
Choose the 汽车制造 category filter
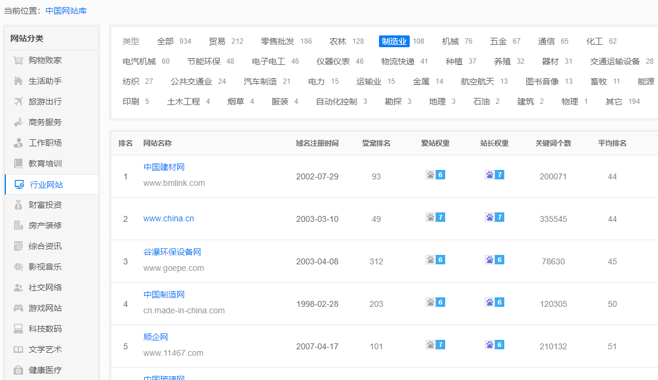(x=260, y=81)
